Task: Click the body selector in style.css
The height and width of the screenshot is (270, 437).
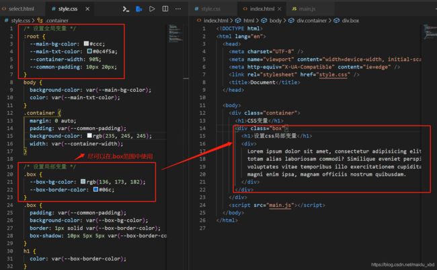Action: tap(30, 82)
